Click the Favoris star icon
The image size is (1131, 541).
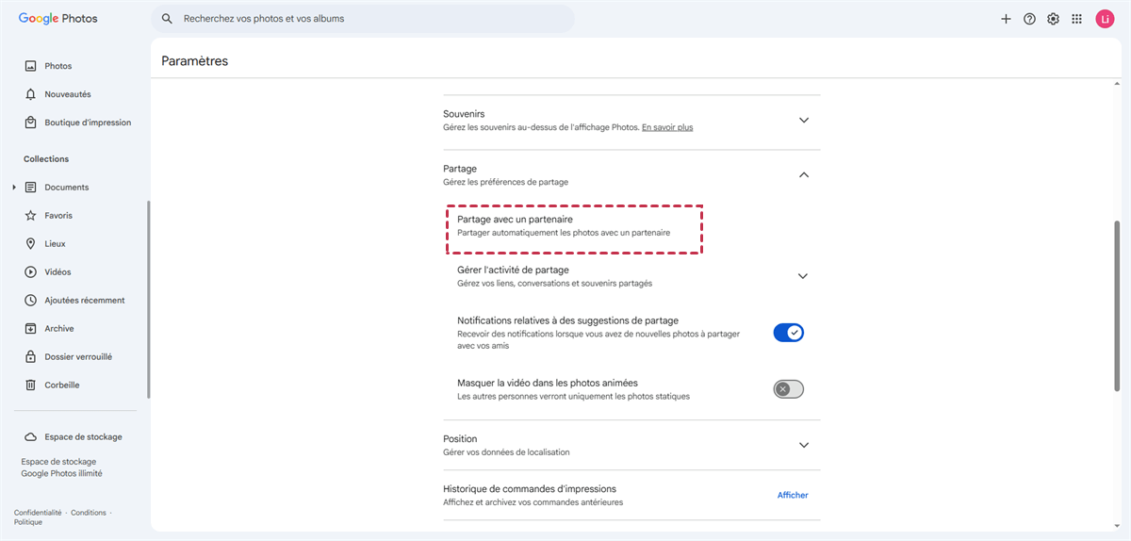pos(31,216)
